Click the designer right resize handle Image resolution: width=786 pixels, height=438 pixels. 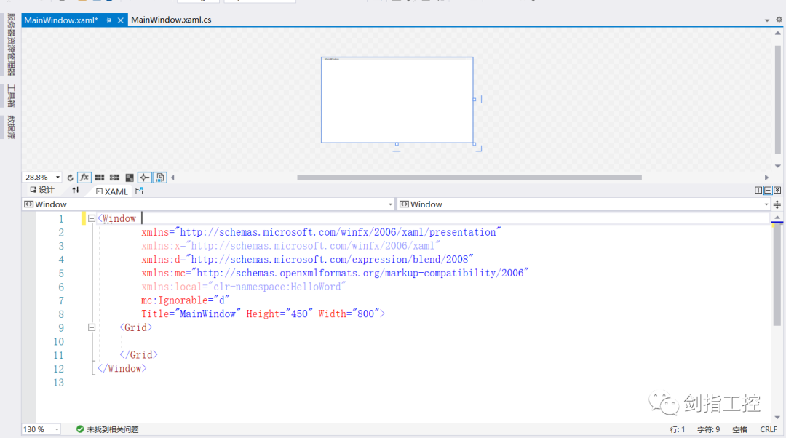[x=475, y=99]
